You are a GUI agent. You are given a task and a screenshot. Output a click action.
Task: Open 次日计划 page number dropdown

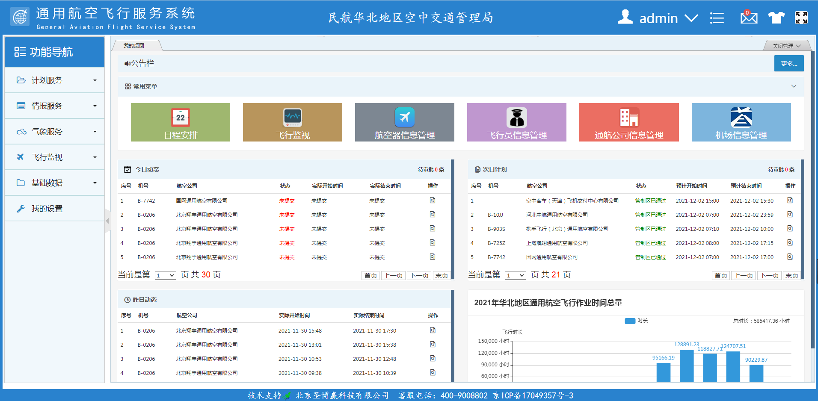pyautogui.click(x=515, y=275)
